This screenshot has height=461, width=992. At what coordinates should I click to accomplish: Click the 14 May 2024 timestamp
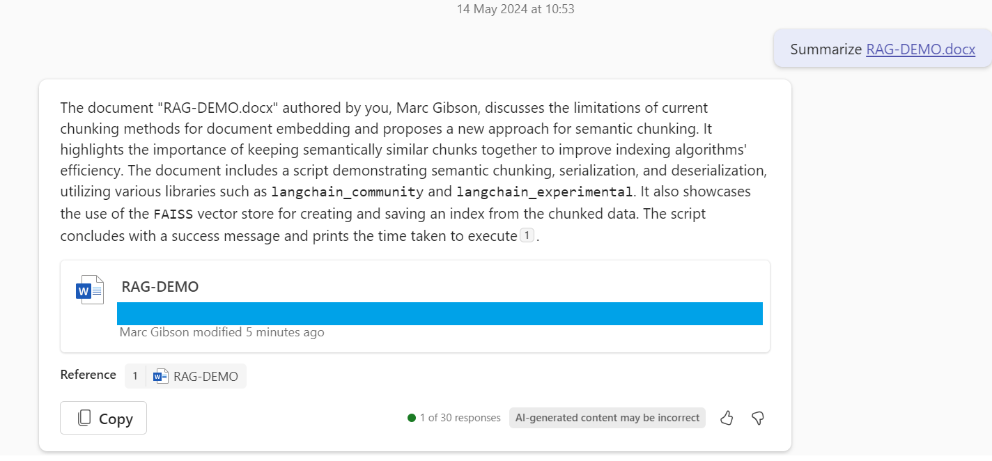tap(516, 9)
